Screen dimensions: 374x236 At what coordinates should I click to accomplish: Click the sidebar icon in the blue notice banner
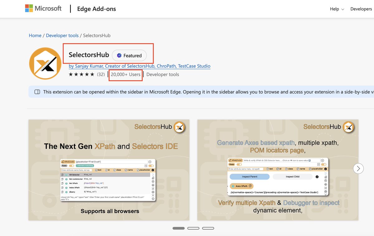tap(37, 92)
